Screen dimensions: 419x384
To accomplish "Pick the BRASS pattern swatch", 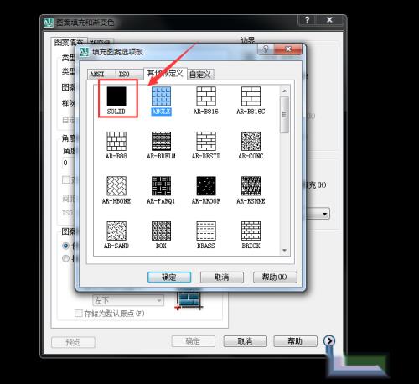I will pyautogui.click(x=206, y=231).
